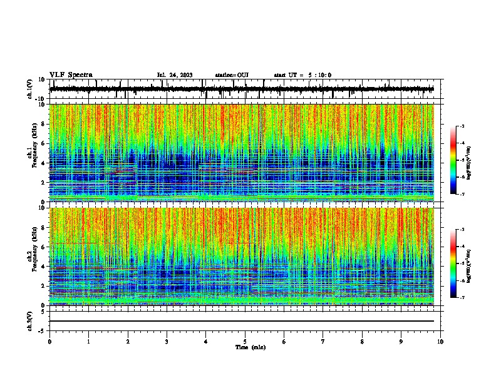Click the ch.1 spectrogram "8" kHz tick label

tap(43, 124)
